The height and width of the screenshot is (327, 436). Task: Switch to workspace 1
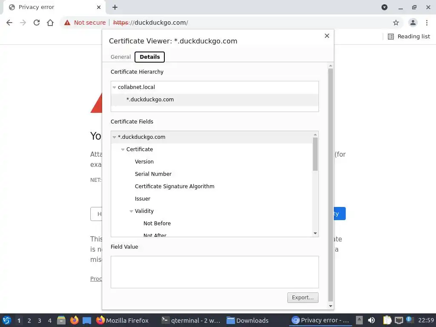click(x=19, y=321)
